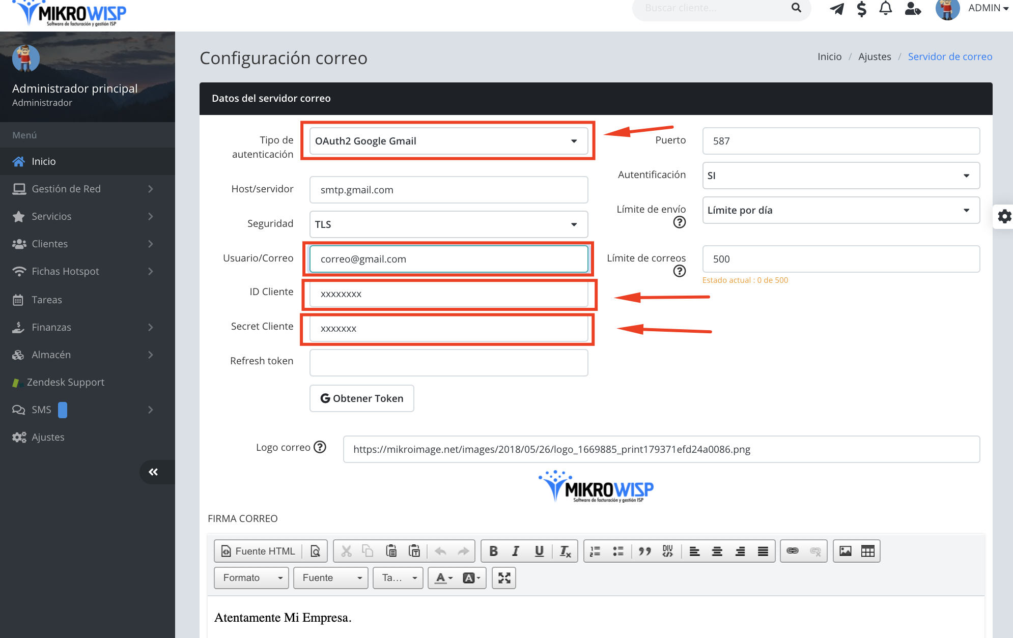Image resolution: width=1013 pixels, height=638 pixels.
Task: Toggle italic in signature editor
Action: (x=516, y=551)
